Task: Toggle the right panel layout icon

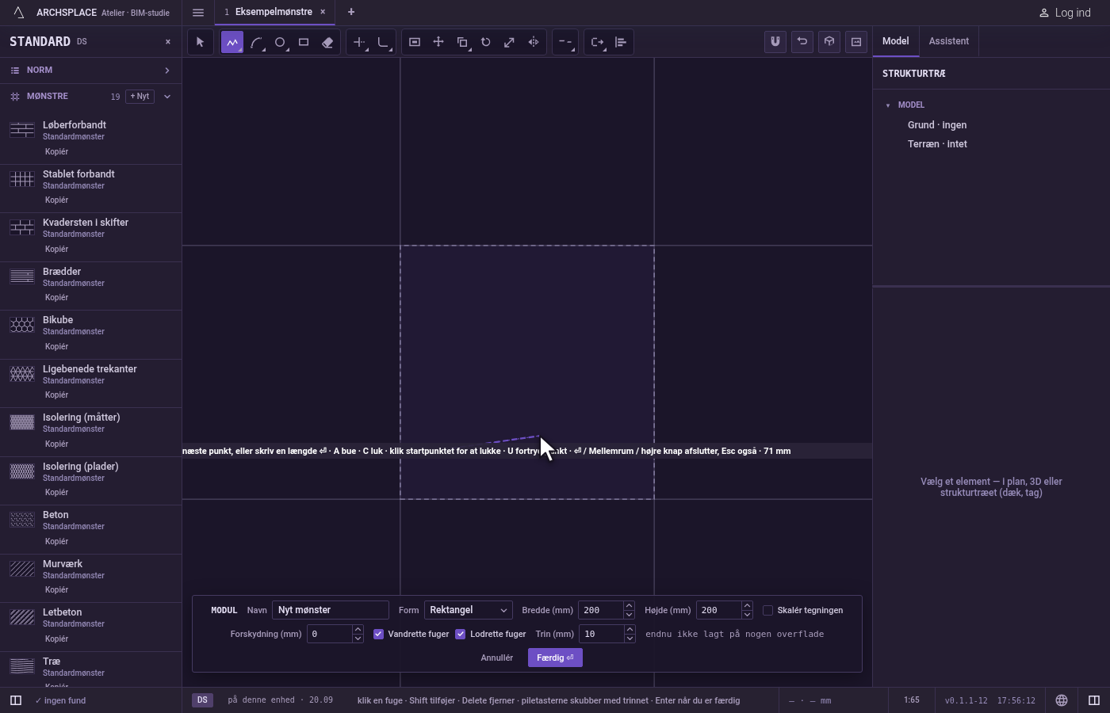Action: [x=1094, y=700]
